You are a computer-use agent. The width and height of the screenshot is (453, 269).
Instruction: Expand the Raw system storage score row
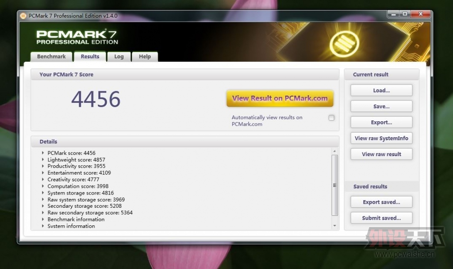(x=43, y=199)
